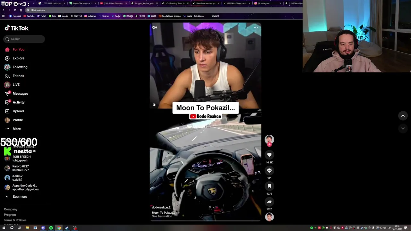
Task: Open the comments on the video
Action: pyautogui.click(x=269, y=171)
